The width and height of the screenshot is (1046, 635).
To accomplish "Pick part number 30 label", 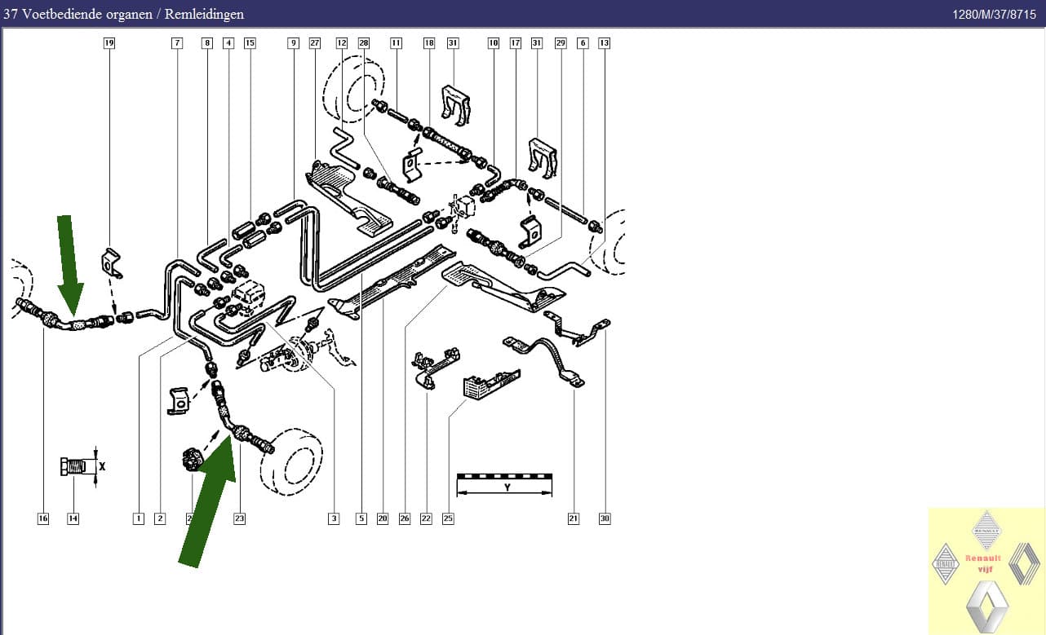I will point(605,518).
